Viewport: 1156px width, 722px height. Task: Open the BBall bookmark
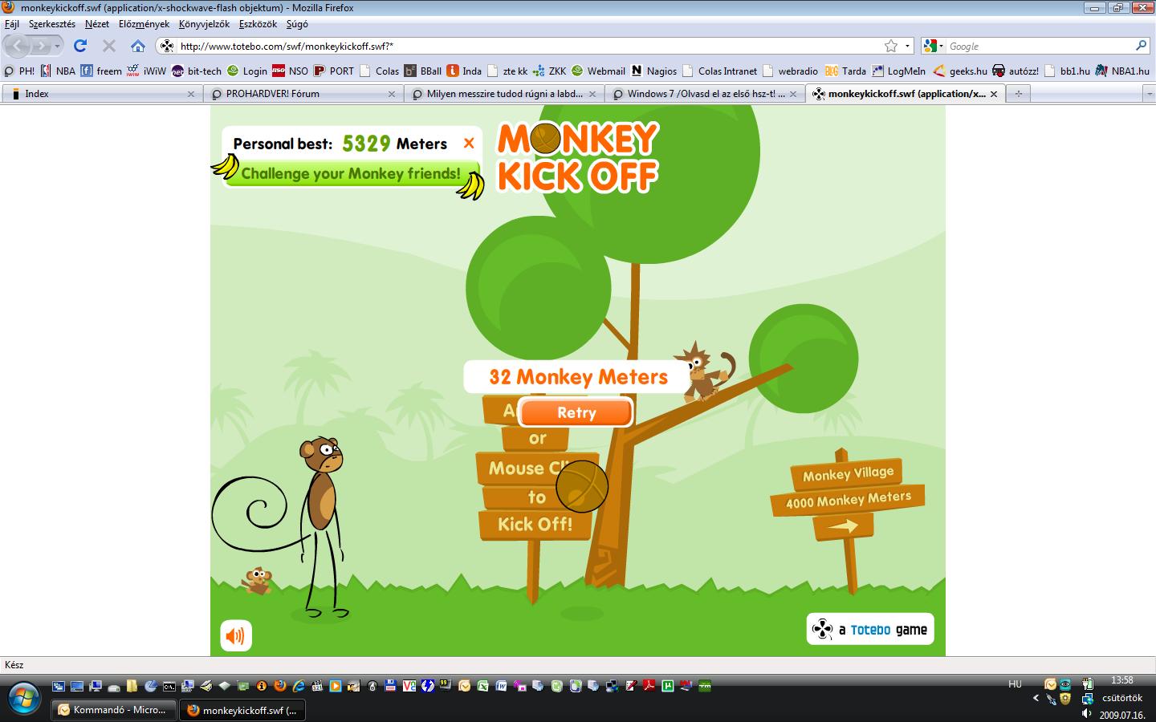[423, 71]
